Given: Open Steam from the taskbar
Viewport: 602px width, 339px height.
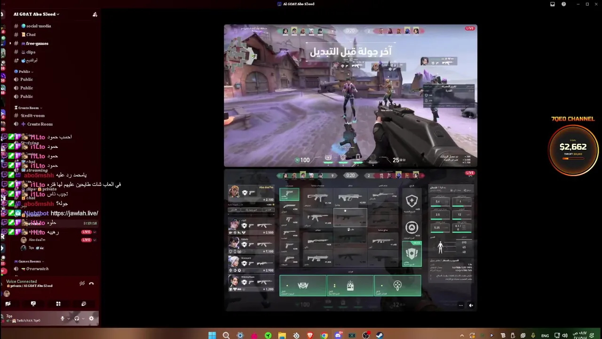Looking at the screenshot, I should [380, 335].
